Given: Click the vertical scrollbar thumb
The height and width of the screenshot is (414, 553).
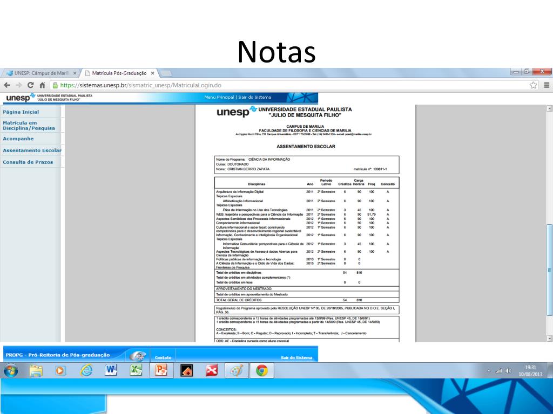Looking at the screenshot, I should tap(549, 270).
